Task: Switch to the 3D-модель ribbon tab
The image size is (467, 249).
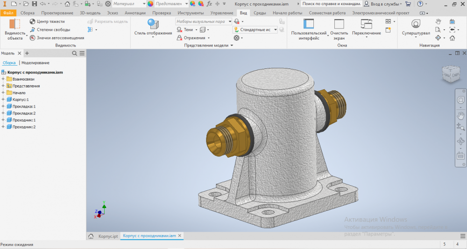Action: tap(90, 13)
